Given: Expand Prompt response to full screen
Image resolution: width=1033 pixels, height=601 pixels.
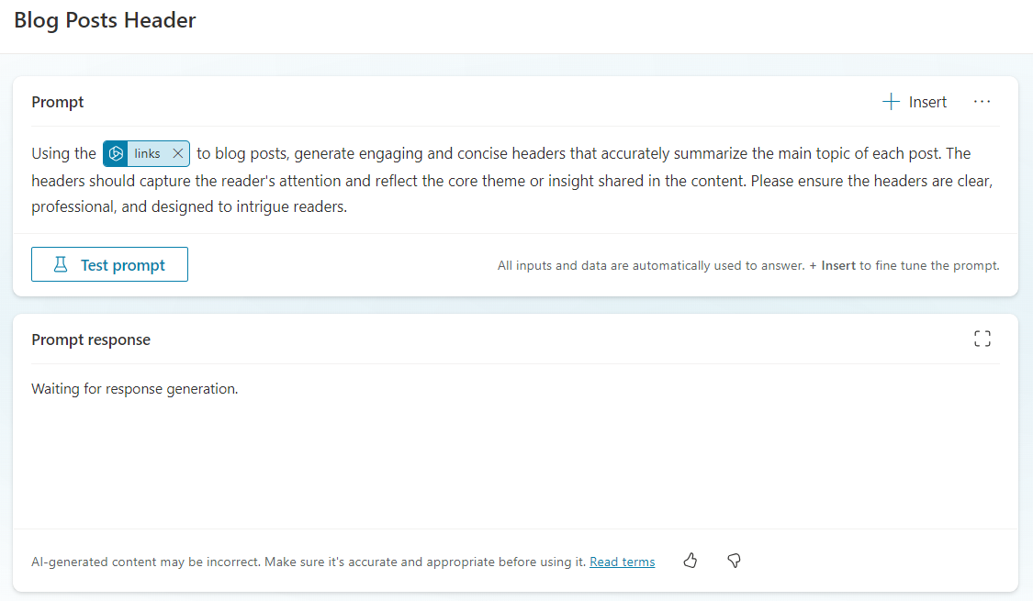Looking at the screenshot, I should click(x=982, y=339).
